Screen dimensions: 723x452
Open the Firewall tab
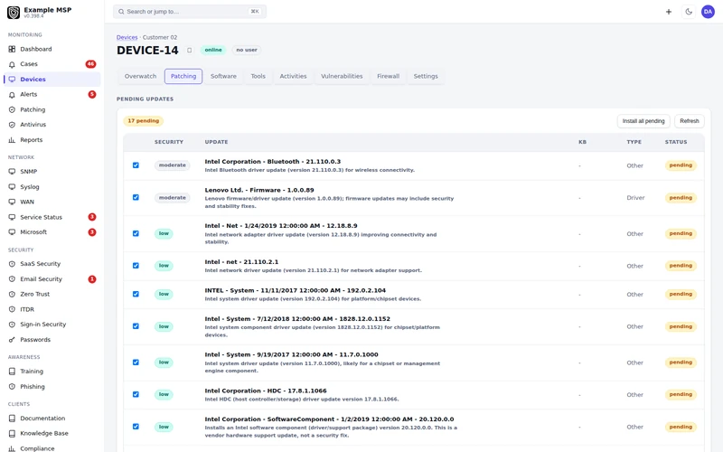[x=388, y=76]
